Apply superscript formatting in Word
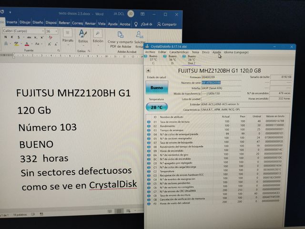305x229 pixels. [42, 37]
